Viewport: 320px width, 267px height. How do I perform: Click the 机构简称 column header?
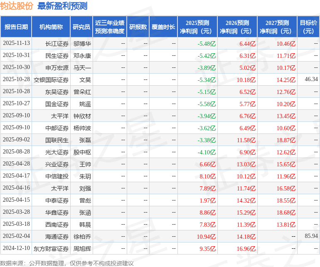click(51, 27)
